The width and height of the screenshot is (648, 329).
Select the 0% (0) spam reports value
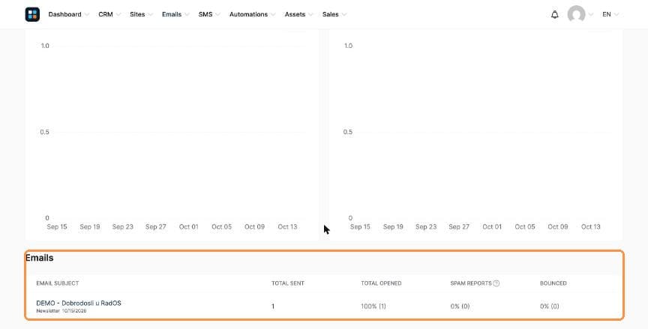pyautogui.click(x=460, y=307)
